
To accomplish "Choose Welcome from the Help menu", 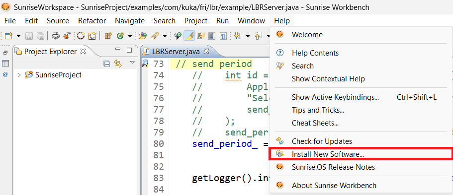I will pyautogui.click(x=361, y=35).
